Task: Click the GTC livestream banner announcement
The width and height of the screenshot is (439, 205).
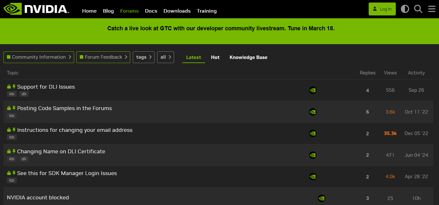Action: (x=221, y=28)
